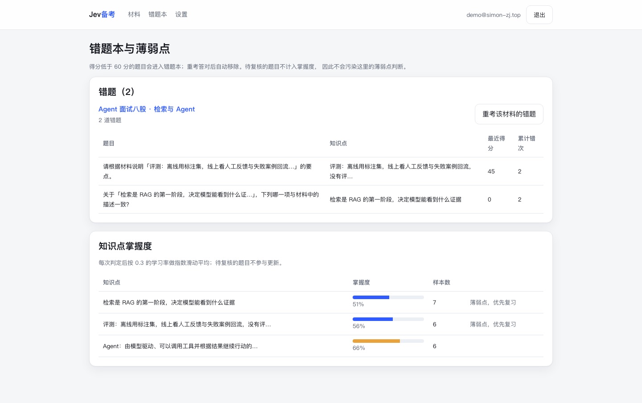Click the 退出 logout button

point(539,15)
